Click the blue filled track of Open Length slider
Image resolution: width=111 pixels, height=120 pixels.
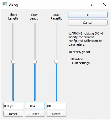[35, 82]
